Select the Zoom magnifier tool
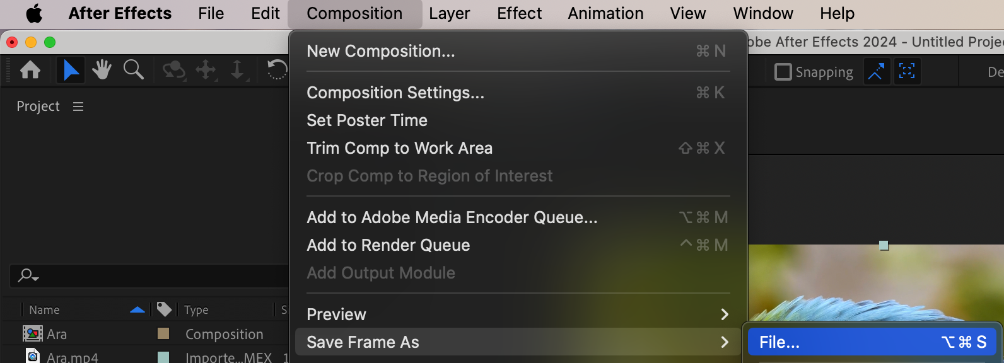 (133, 70)
